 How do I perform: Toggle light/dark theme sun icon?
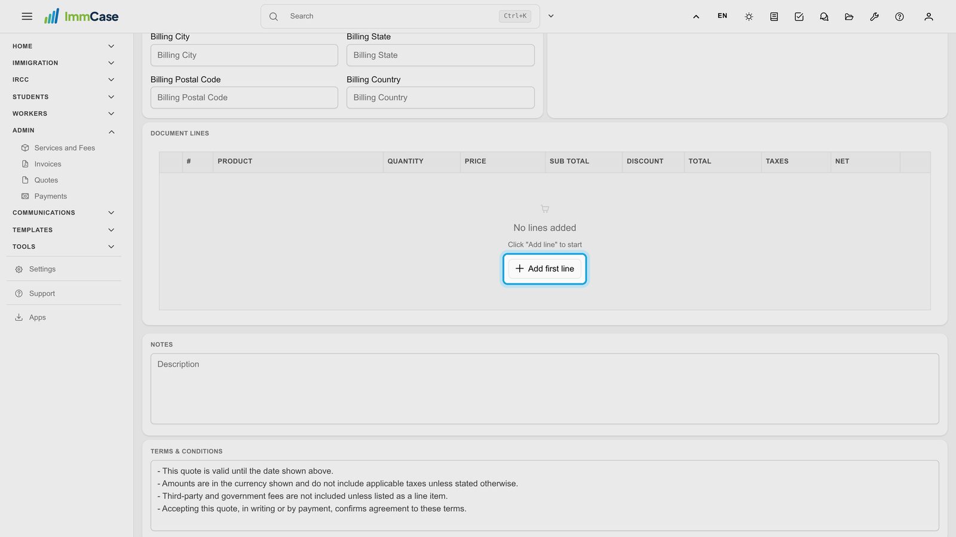(x=749, y=17)
